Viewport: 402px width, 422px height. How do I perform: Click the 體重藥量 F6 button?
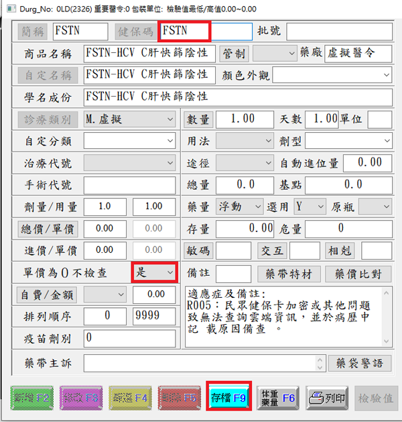click(x=279, y=398)
